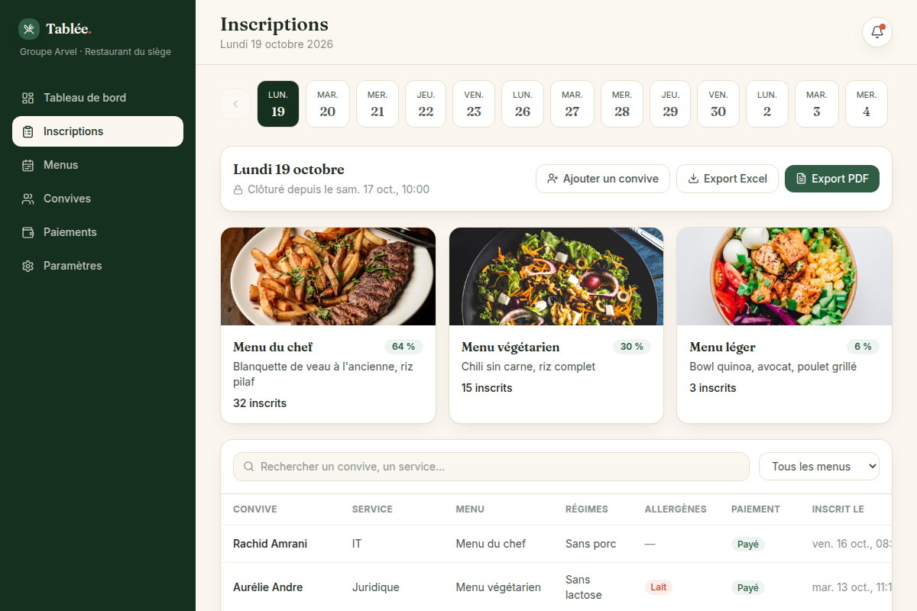Select the MAR. 27 date tab
Screen dimensions: 917x611
(572, 104)
